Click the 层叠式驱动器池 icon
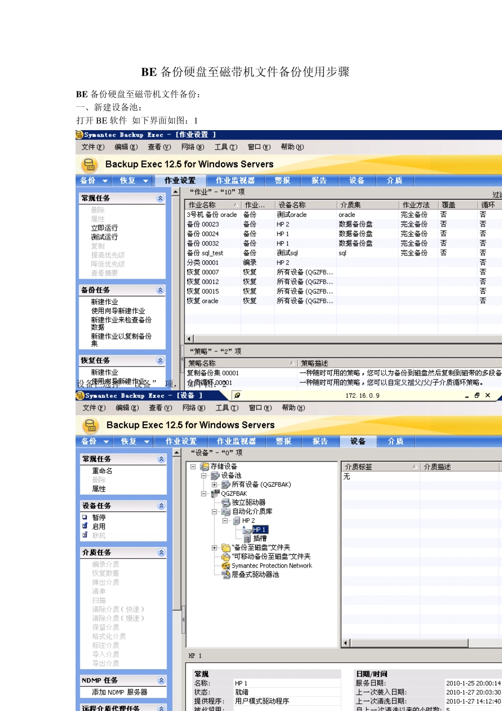Image resolution: width=502 pixels, height=711 pixels. [x=226, y=575]
